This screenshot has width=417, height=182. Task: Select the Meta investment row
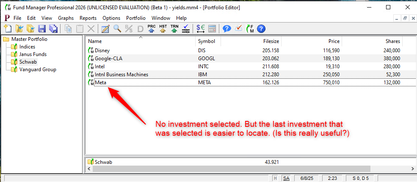click(251, 83)
